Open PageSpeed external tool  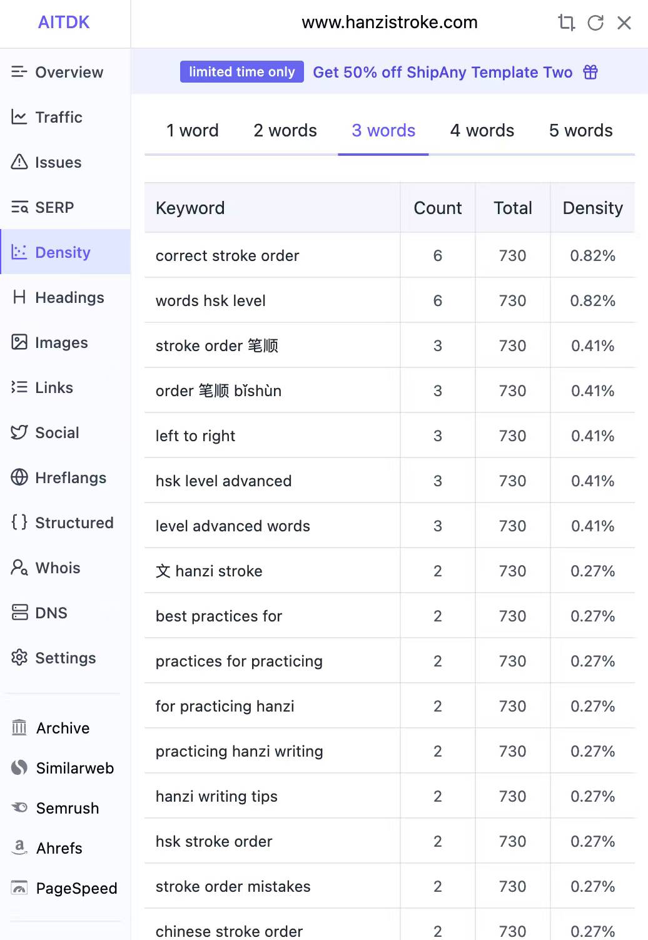[x=65, y=888]
